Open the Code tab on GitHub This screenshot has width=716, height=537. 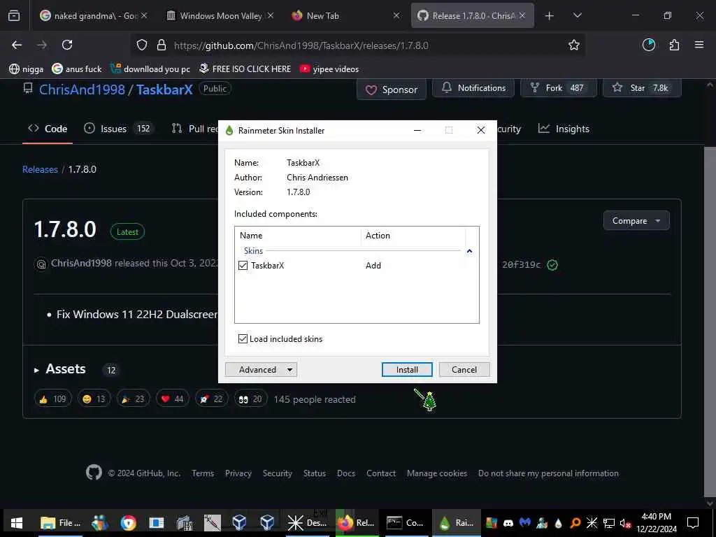pyautogui.click(x=48, y=129)
